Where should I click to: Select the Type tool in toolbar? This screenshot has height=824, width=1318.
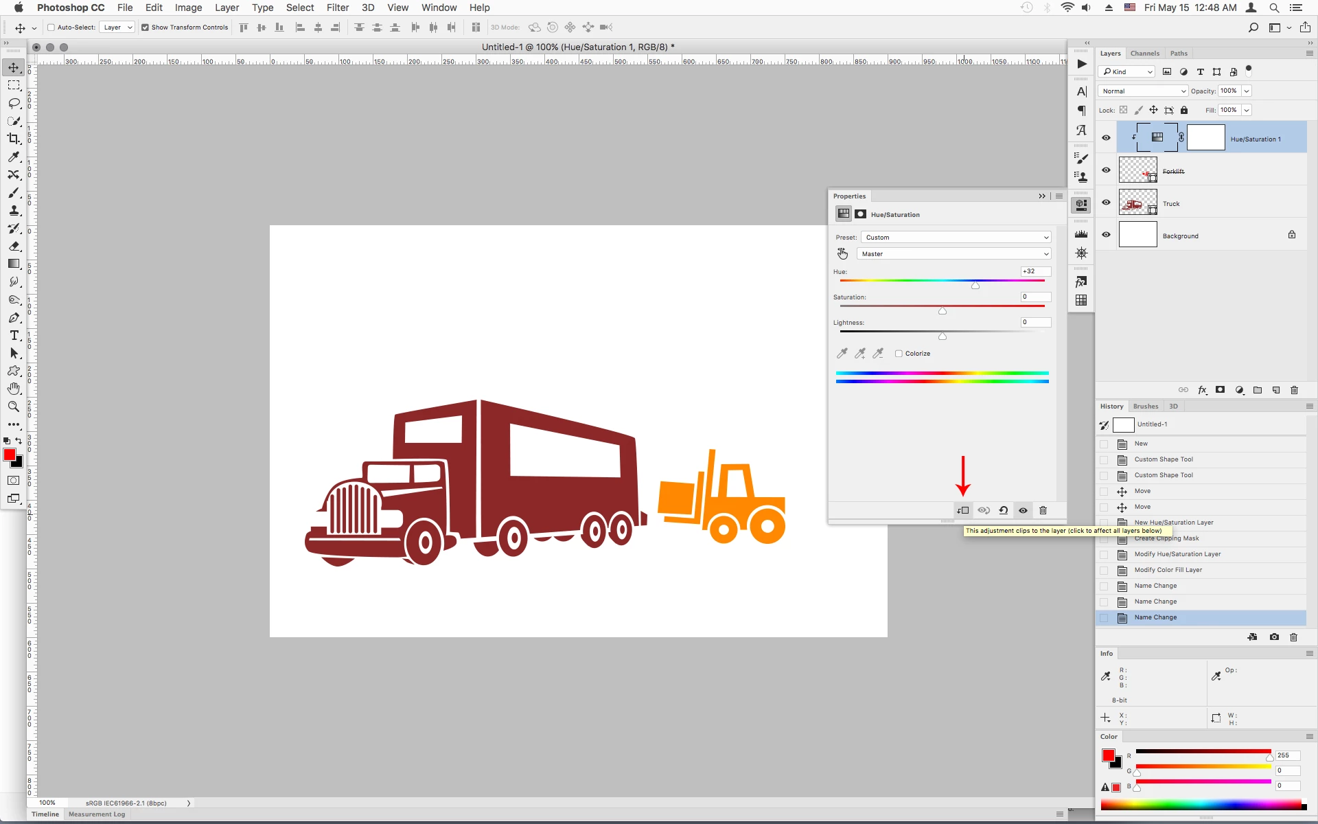click(14, 335)
